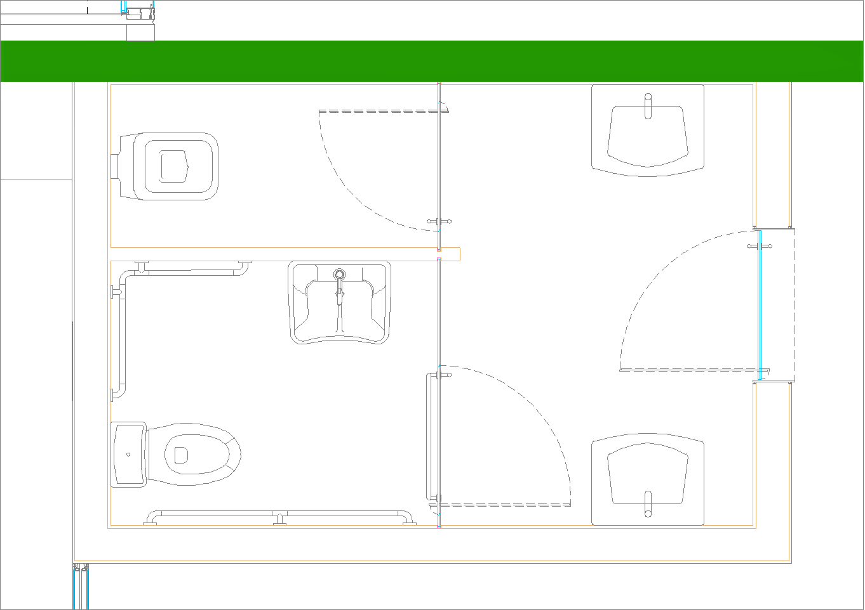Click the faucet on the upper right washbasin
The height and width of the screenshot is (610, 865).
tap(648, 106)
